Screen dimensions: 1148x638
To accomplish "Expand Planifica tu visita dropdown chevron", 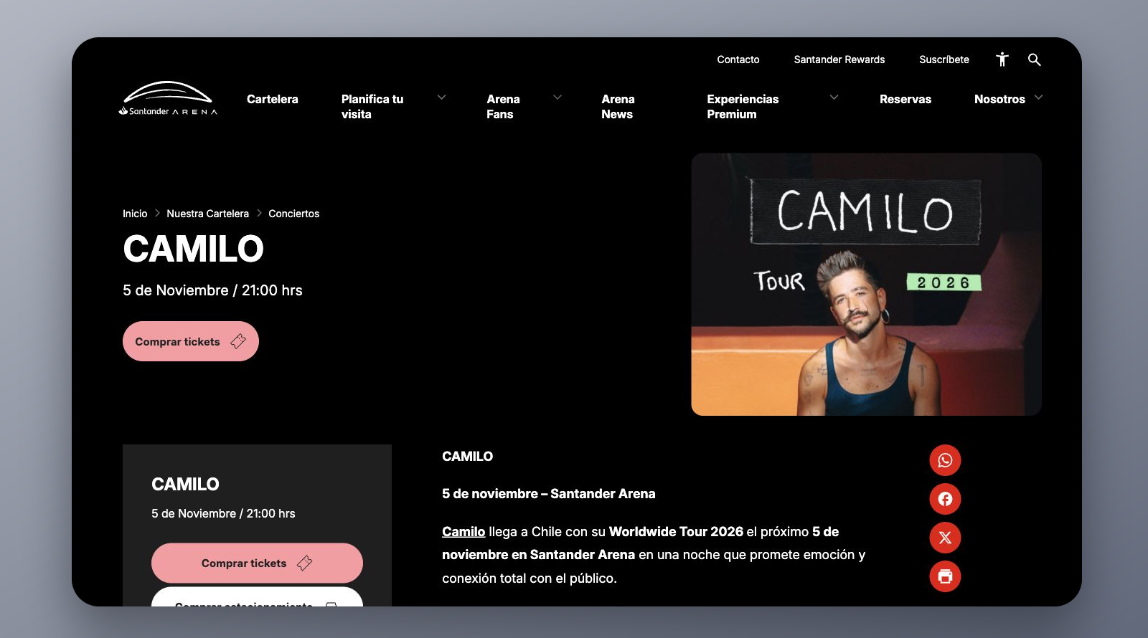I will click(x=441, y=97).
